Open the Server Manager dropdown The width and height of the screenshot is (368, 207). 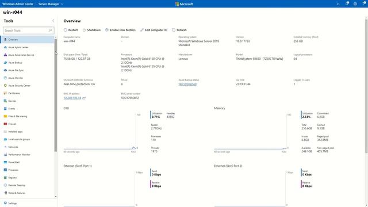tap(51, 4)
